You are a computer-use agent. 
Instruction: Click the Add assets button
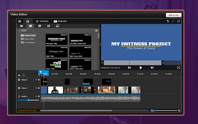[x=174, y=15]
